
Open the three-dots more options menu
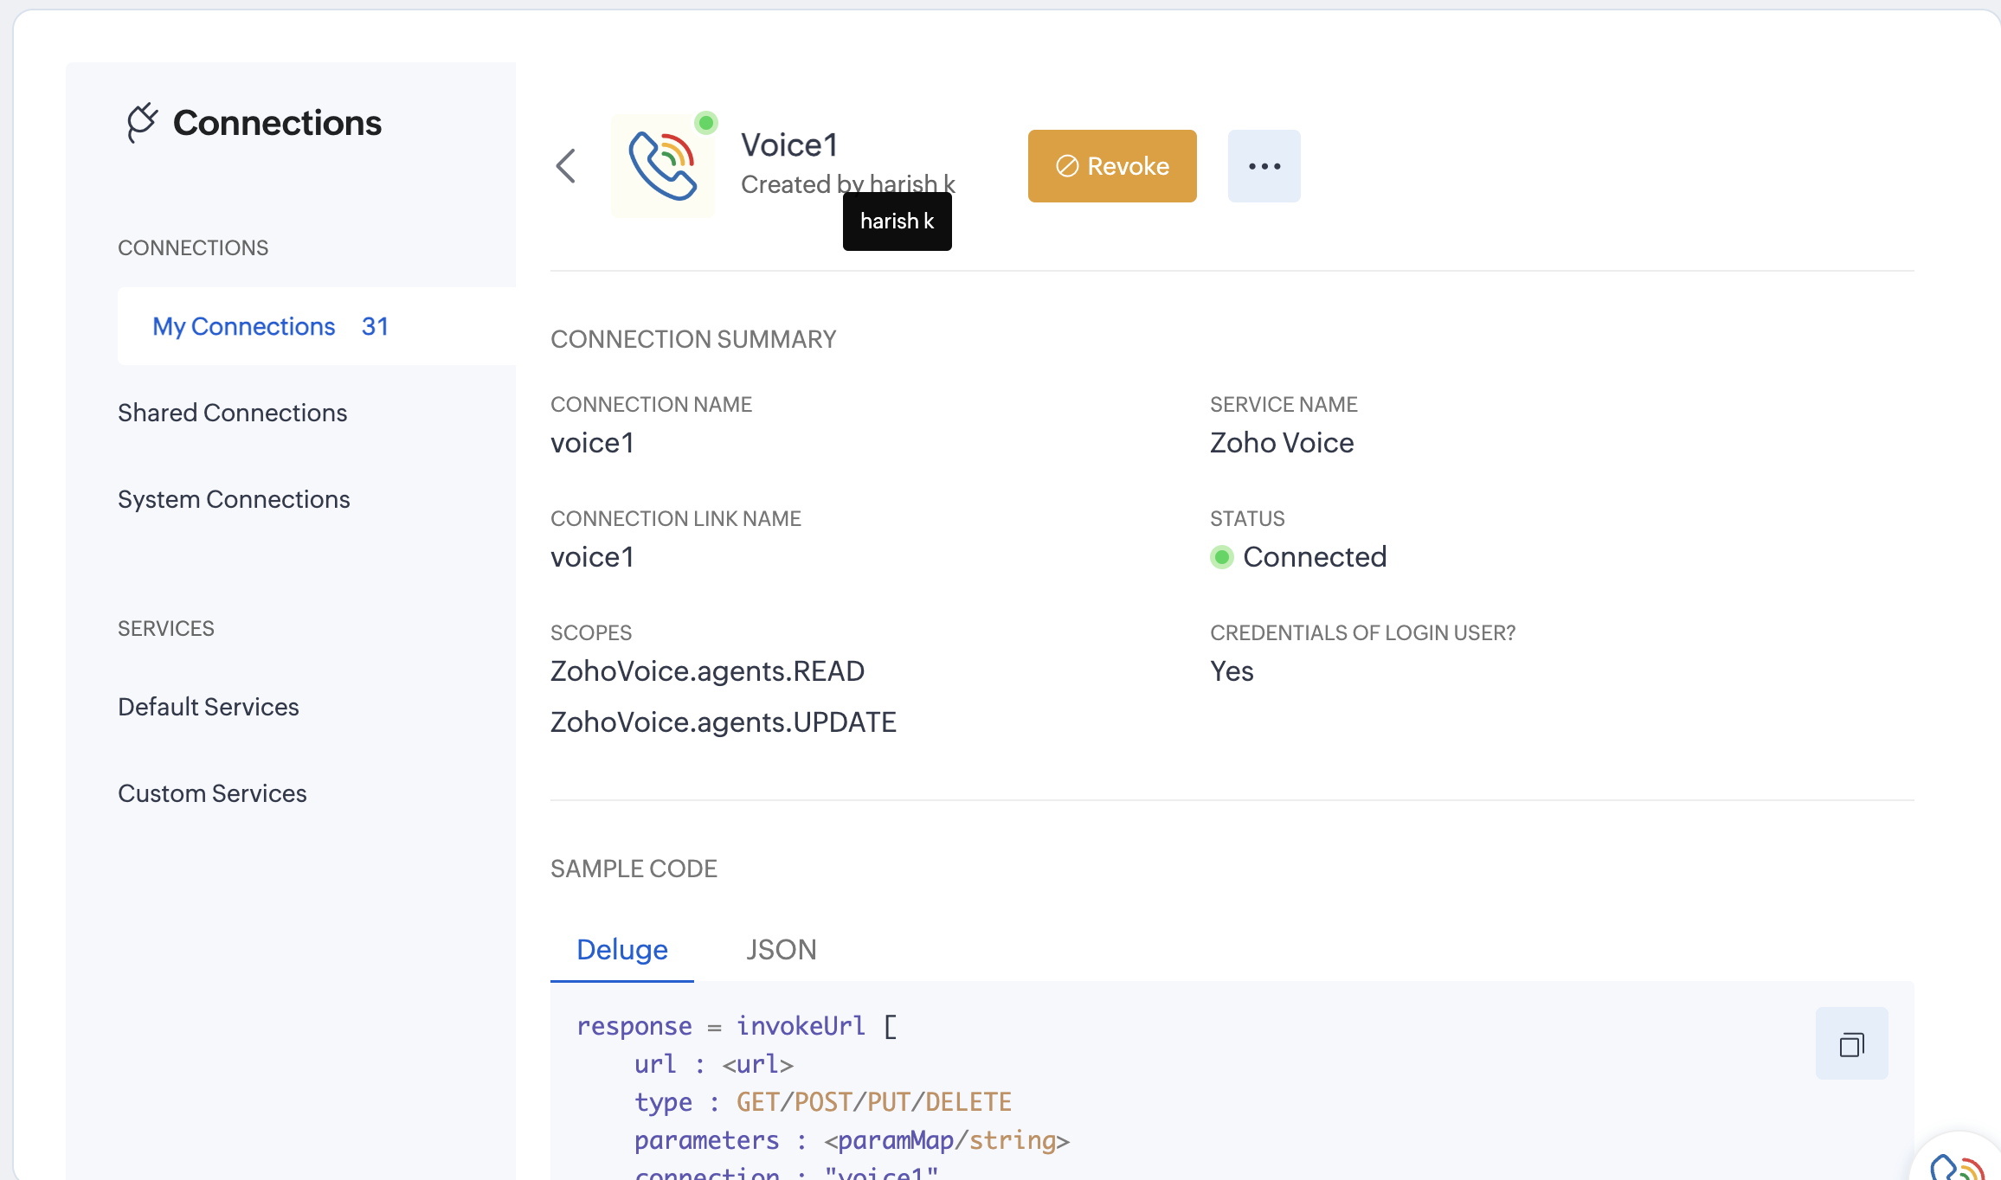pyautogui.click(x=1264, y=166)
